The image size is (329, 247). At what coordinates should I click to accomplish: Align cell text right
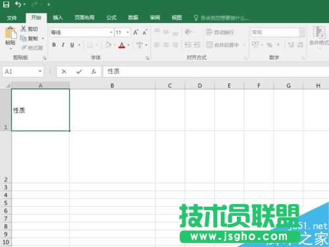pyautogui.click(x=175, y=45)
